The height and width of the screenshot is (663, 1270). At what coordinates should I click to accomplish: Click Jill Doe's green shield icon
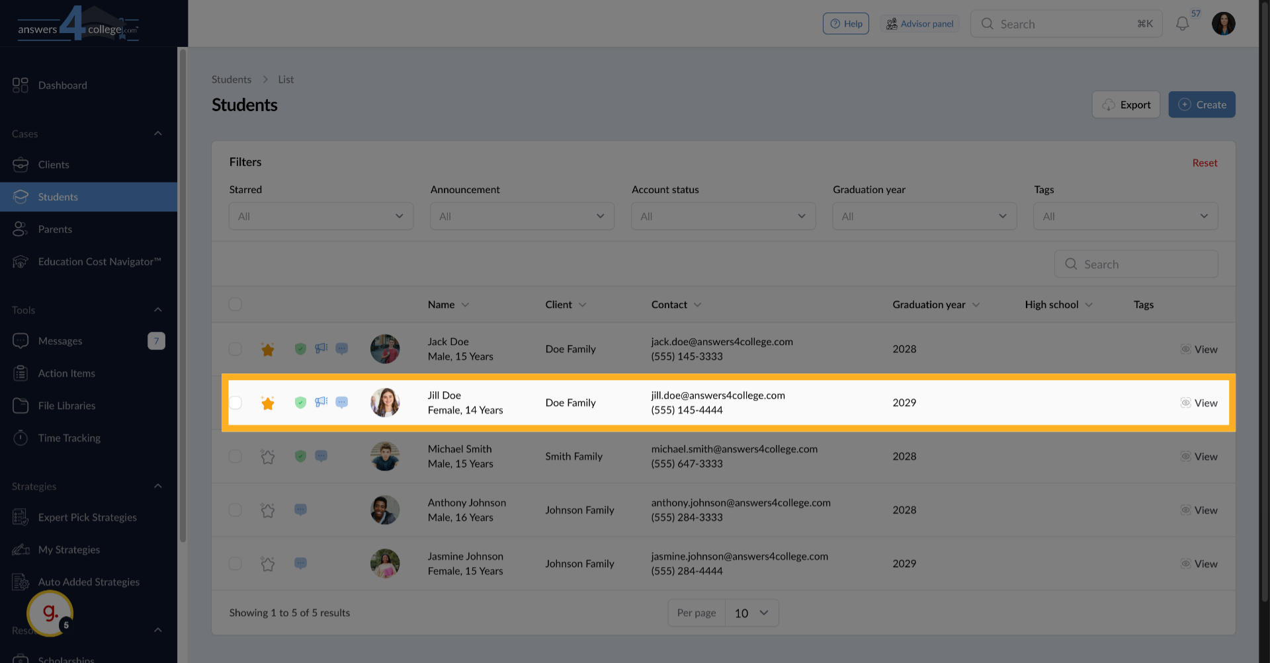click(300, 403)
